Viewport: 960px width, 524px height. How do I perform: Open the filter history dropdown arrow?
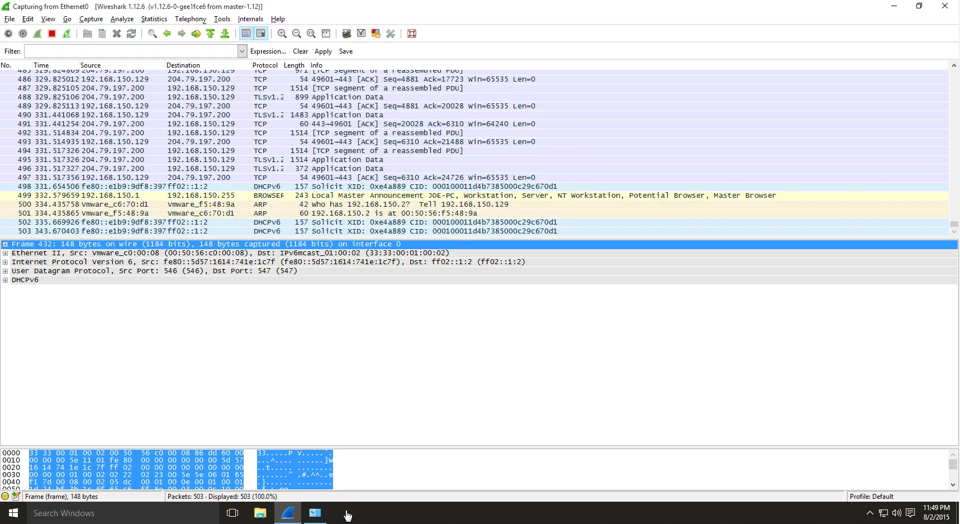(242, 51)
